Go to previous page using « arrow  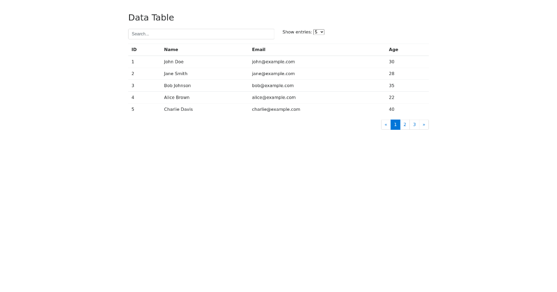click(x=386, y=125)
